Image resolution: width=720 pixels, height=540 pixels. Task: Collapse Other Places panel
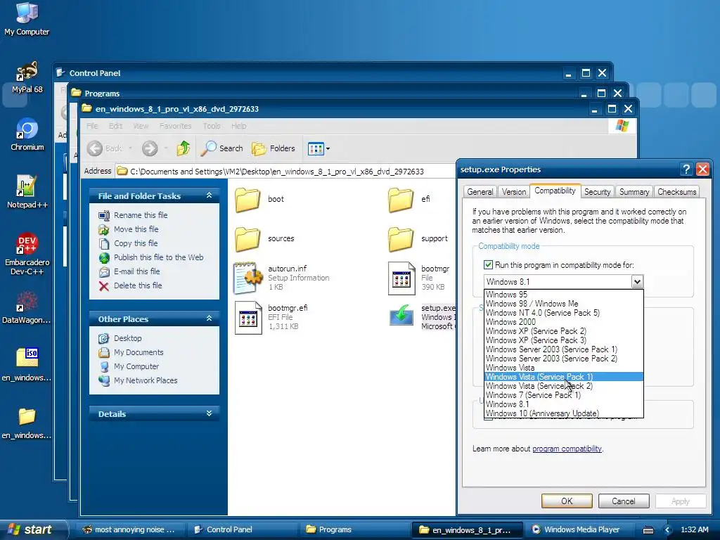(x=209, y=319)
